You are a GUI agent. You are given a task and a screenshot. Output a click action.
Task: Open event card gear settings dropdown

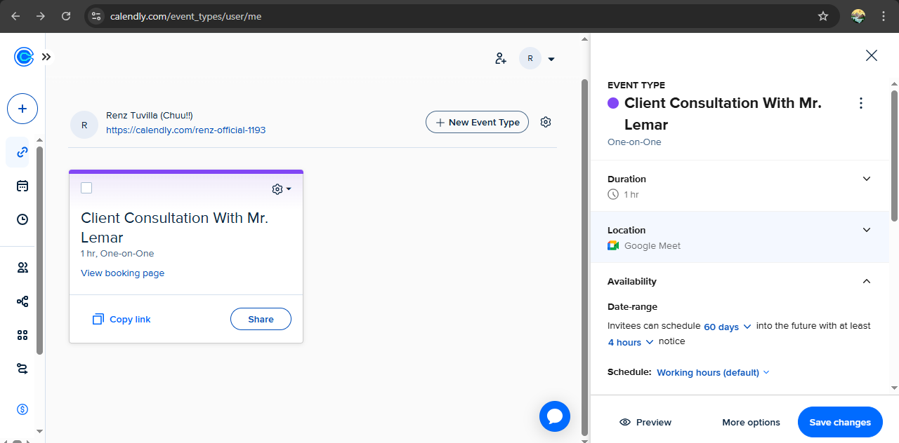coord(281,189)
